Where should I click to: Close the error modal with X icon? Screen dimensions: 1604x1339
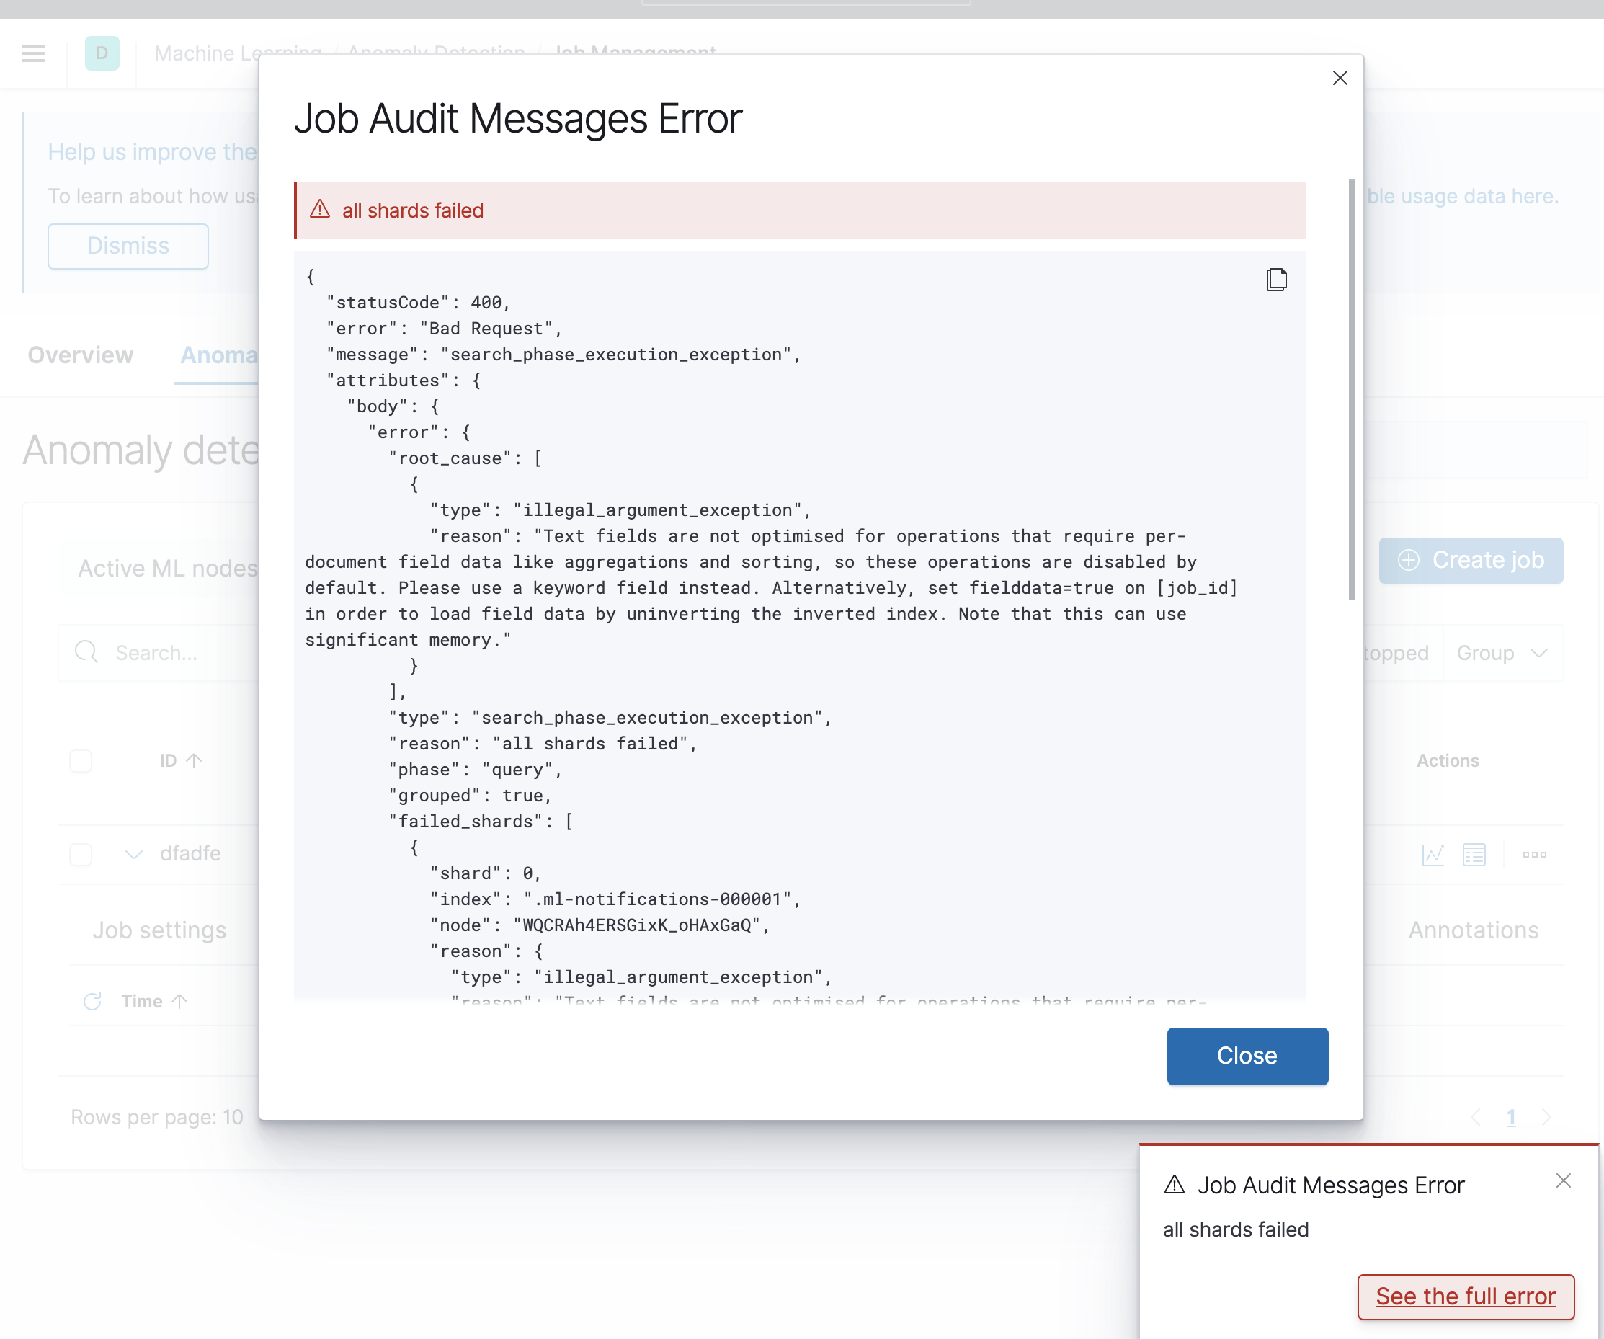[1339, 78]
